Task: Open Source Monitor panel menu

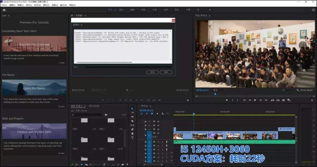Action: click(85, 16)
